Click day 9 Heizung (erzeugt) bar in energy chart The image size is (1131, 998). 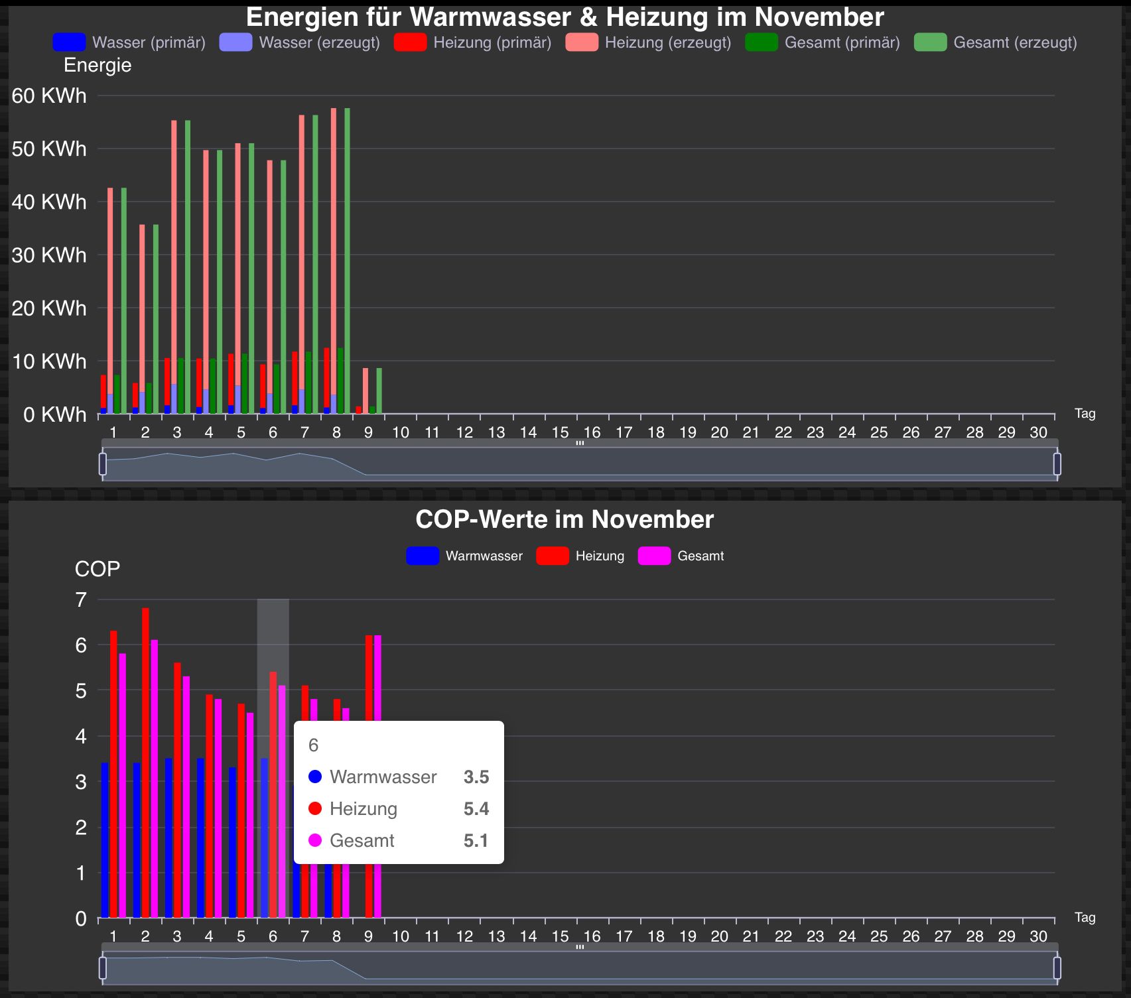pyautogui.click(x=366, y=391)
